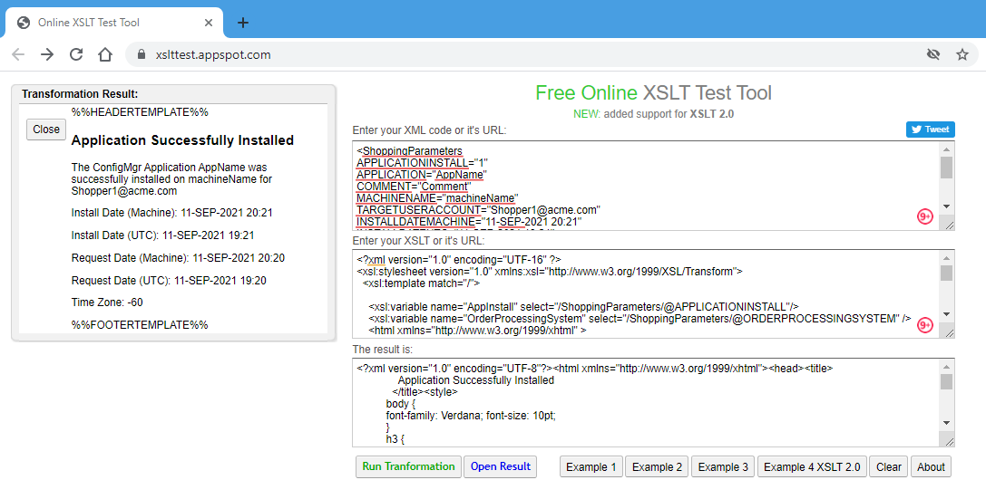Click the crossed-out eye tracking icon
This screenshot has width=986, height=480.
[x=933, y=54]
